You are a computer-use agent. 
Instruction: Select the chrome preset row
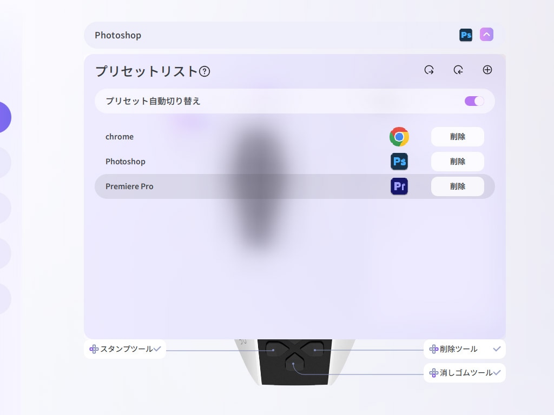click(x=295, y=137)
